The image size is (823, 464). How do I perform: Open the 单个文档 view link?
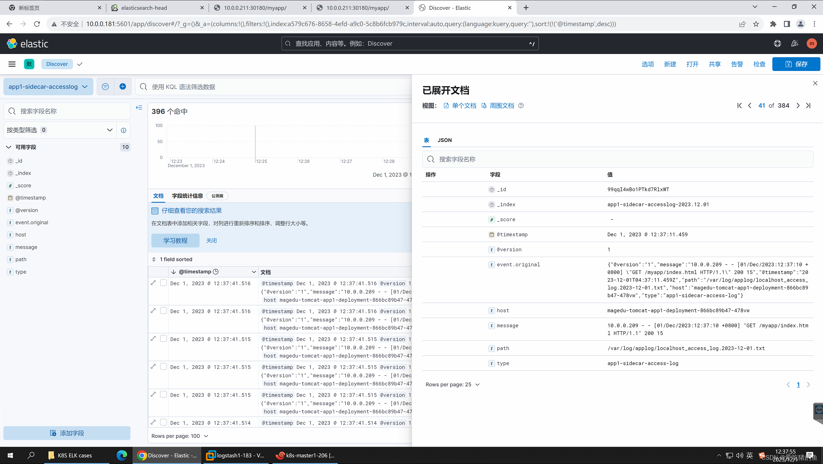460,106
